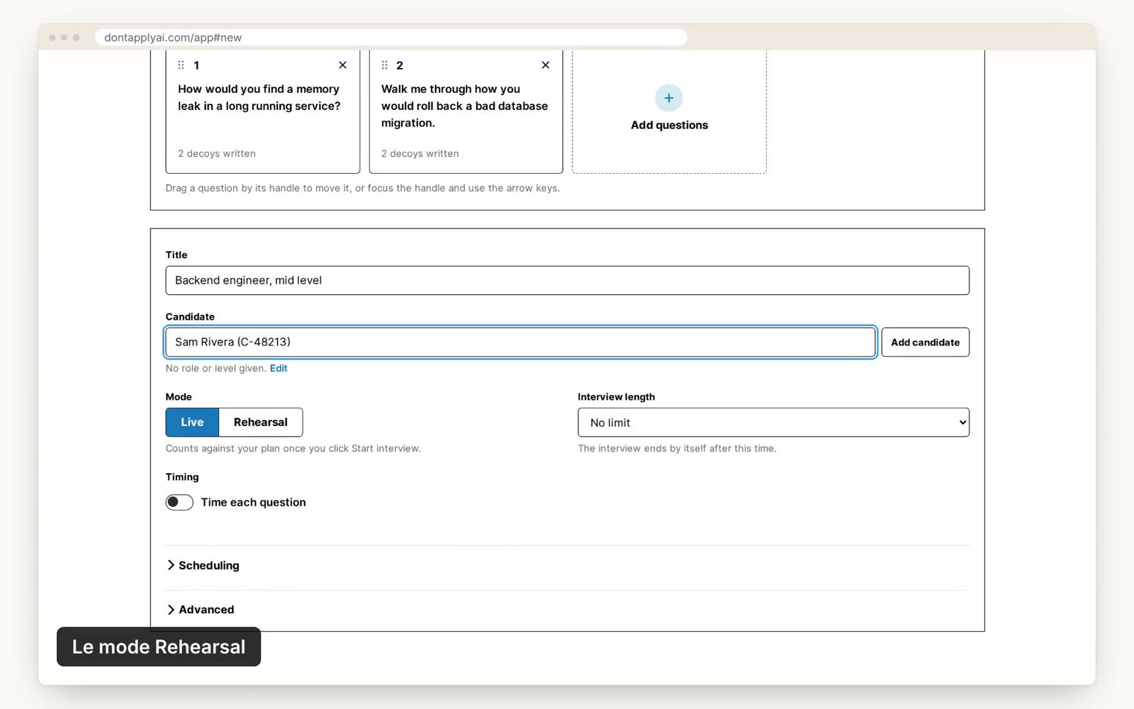Click the Add candidate button
Viewport: 1134px width, 709px height.
pos(925,342)
